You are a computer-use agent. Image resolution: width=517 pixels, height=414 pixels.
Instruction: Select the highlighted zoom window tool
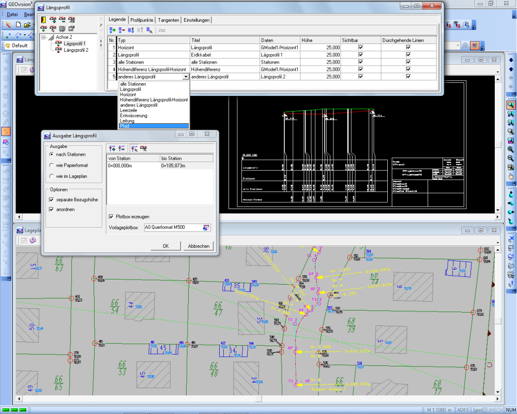tap(511, 105)
